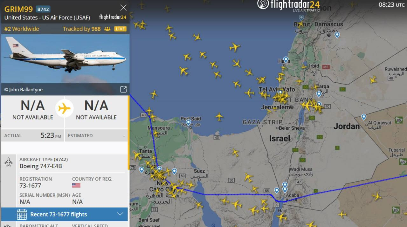Click the B742 aircraft code badge
Viewport: 407px width, 227px height.
coord(43,9)
